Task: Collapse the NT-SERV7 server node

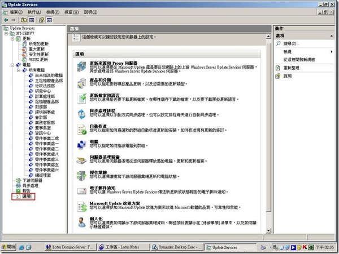Action: (x=6, y=33)
